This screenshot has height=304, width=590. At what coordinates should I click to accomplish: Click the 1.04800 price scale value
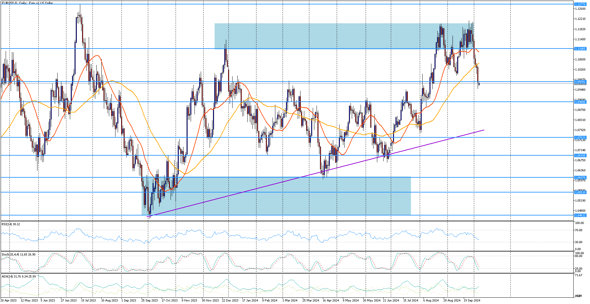pyautogui.click(x=580, y=210)
